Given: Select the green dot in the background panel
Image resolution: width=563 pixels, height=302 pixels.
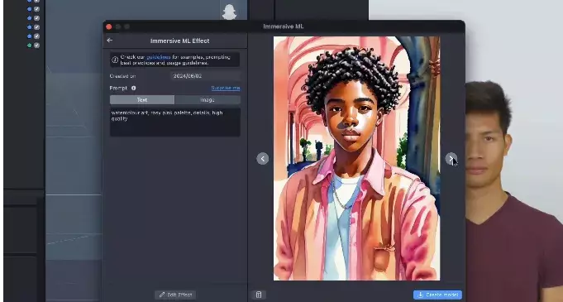Looking at the screenshot, I should (x=30, y=46).
